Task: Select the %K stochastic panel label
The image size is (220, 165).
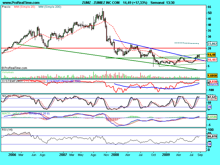Action: [x=4, y=96]
